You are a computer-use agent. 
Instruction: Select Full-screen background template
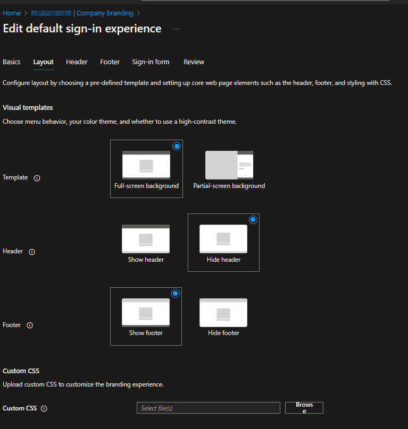(146, 169)
